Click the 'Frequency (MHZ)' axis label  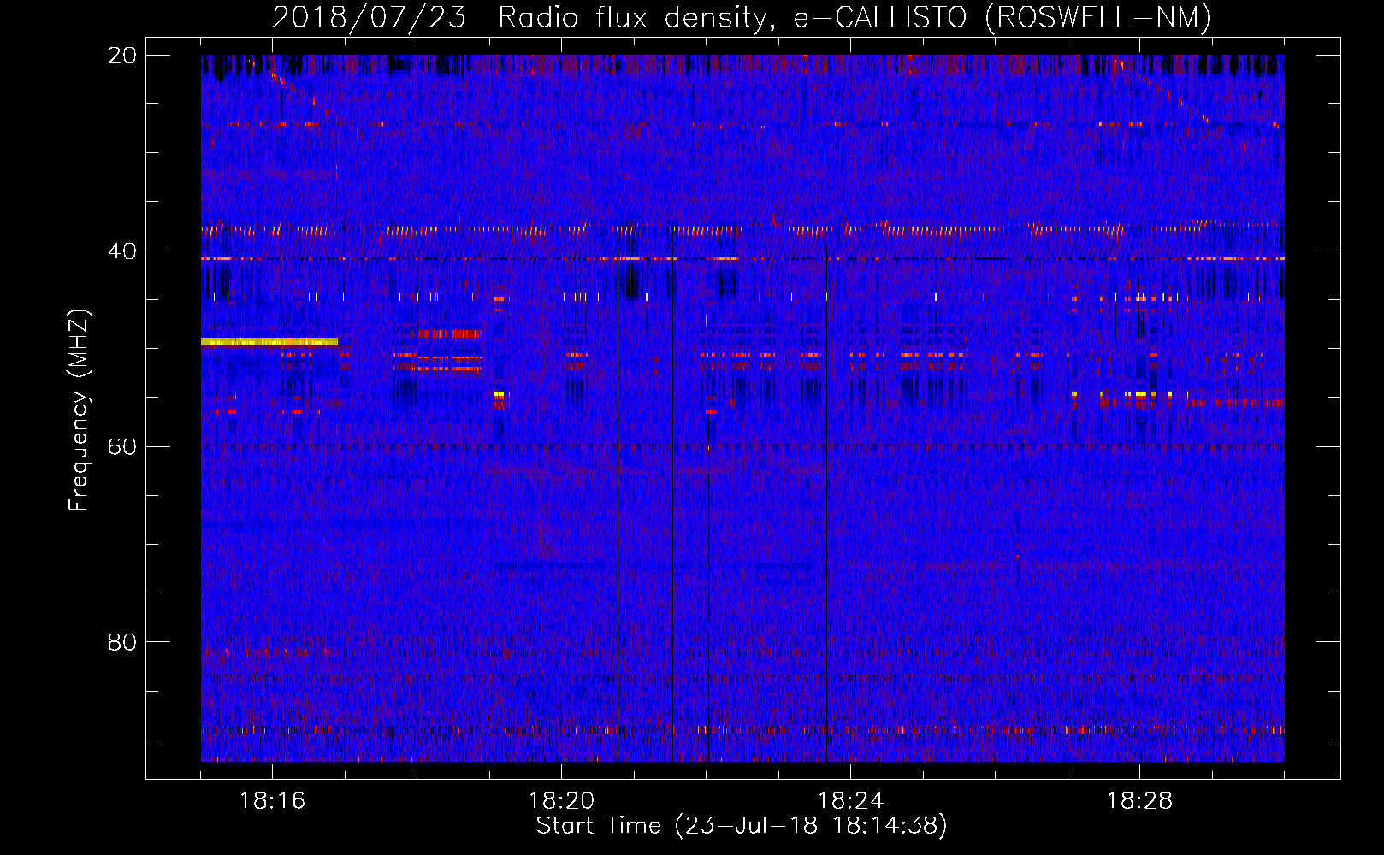coord(79,410)
